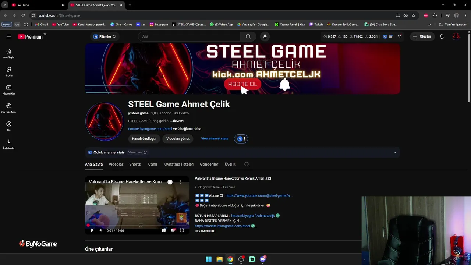Open YouTube notifications bell
The width and height of the screenshot is (471, 265).
point(442,36)
